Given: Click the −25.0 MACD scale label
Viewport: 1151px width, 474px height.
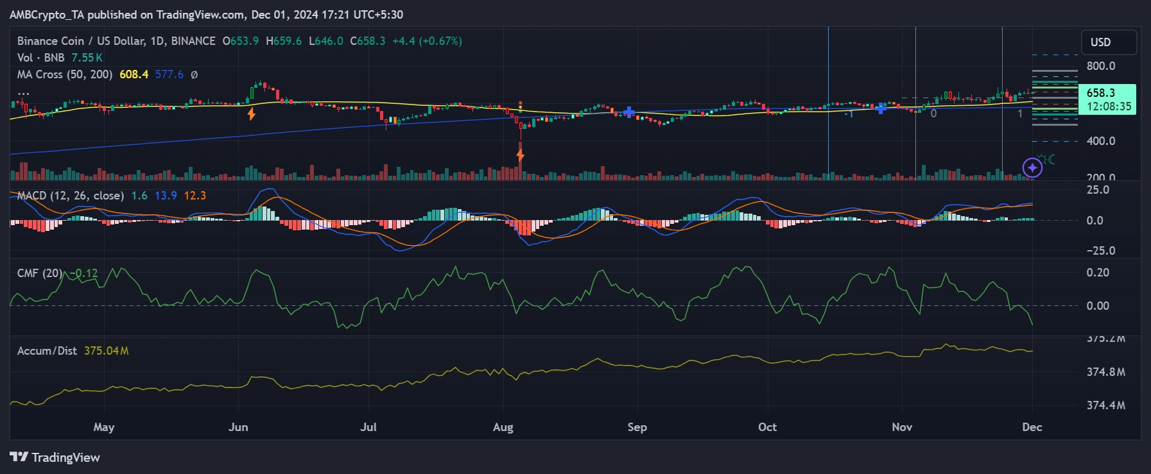Looking at the screenshot, I should coord(1101,251).
